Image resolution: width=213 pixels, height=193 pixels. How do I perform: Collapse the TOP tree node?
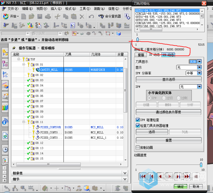coord(19,59)
